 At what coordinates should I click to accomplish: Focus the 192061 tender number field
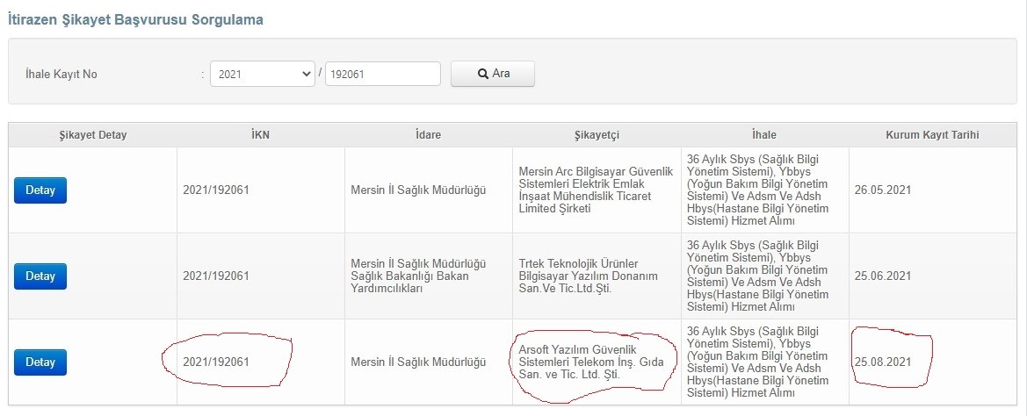382,74
